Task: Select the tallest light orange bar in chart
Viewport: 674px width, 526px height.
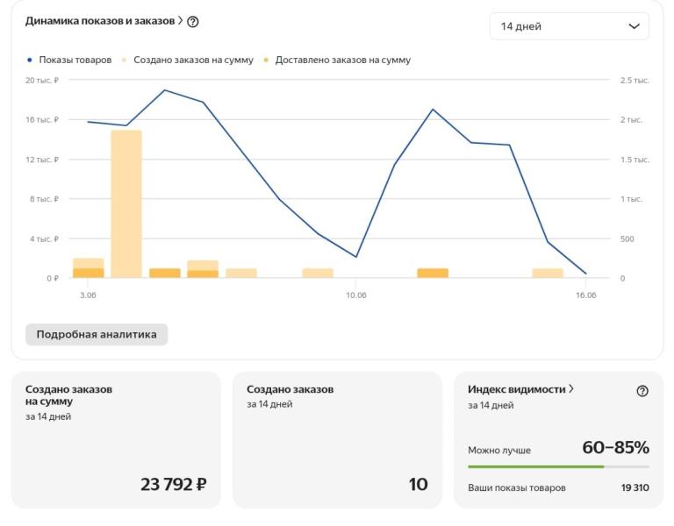Action: coord(126,203)
